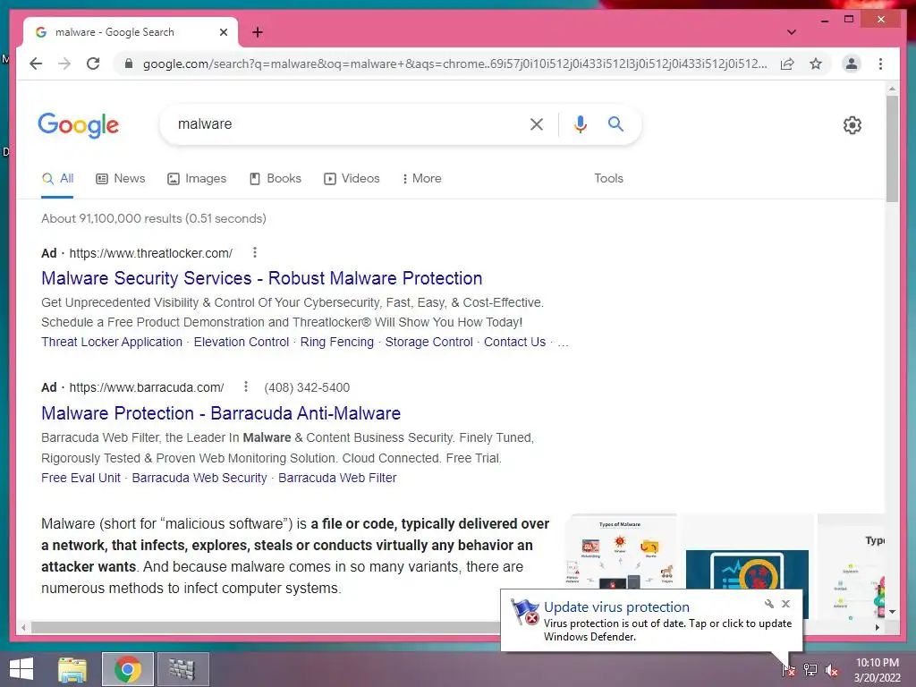Click the horizontal scroll right arrow
The width and height of the screenshot is (916, 687).
[x=877, y=627]
